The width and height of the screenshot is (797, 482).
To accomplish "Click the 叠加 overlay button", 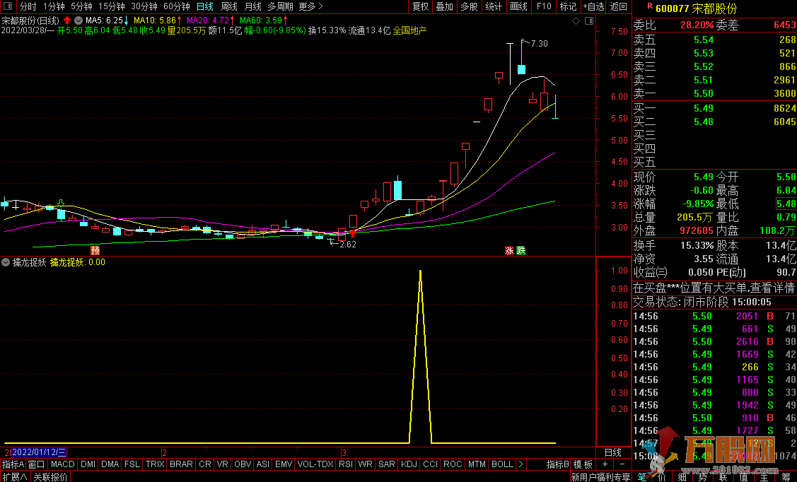I will pyautogui.click(x=445, y=6).
